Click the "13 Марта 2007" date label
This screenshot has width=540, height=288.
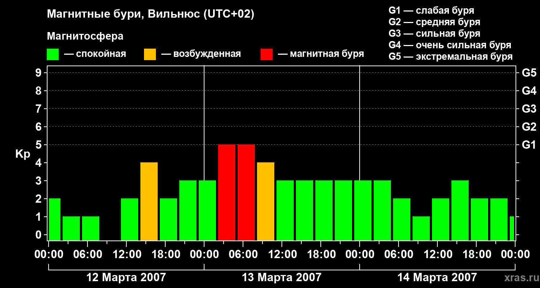[282, 277]
